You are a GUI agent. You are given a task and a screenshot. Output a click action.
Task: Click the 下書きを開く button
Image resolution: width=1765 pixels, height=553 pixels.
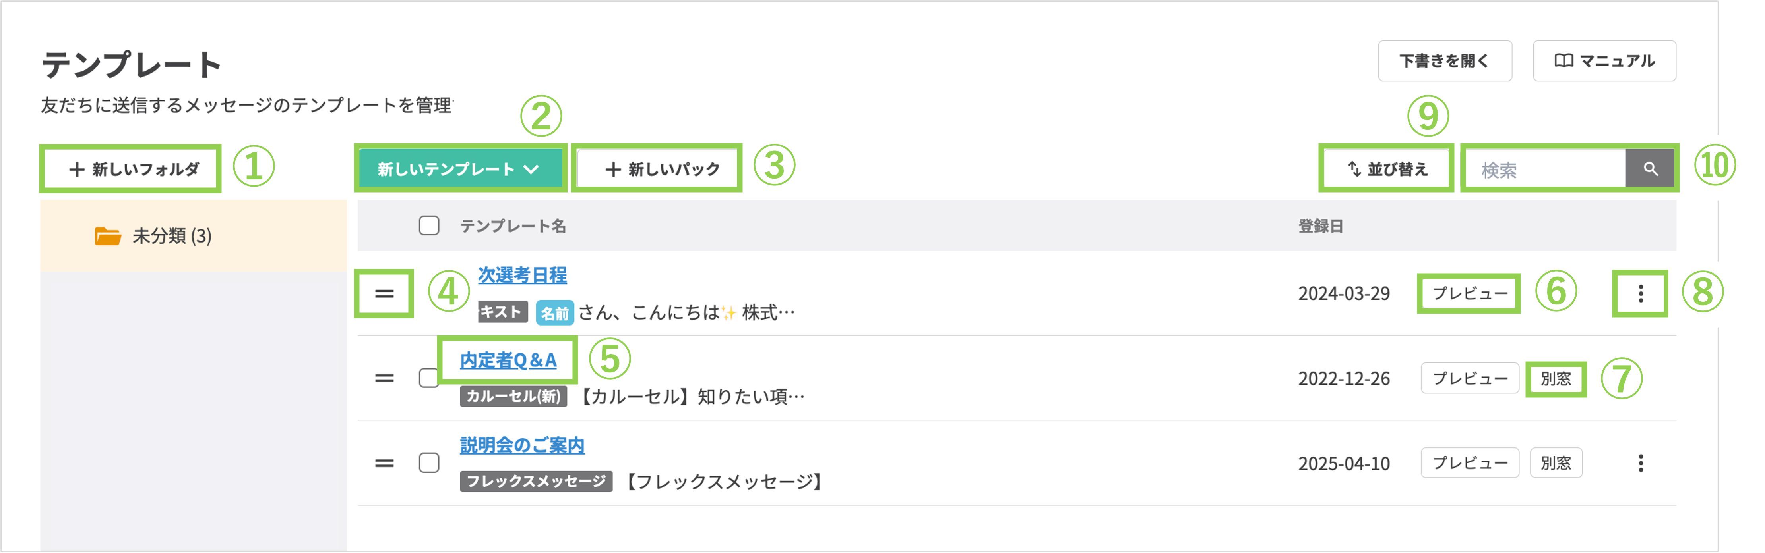click(1444, 61)
